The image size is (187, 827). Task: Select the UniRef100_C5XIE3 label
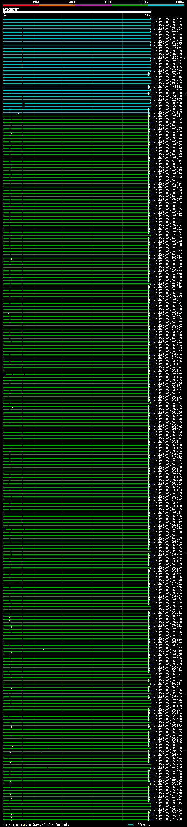tap(167, 112)
